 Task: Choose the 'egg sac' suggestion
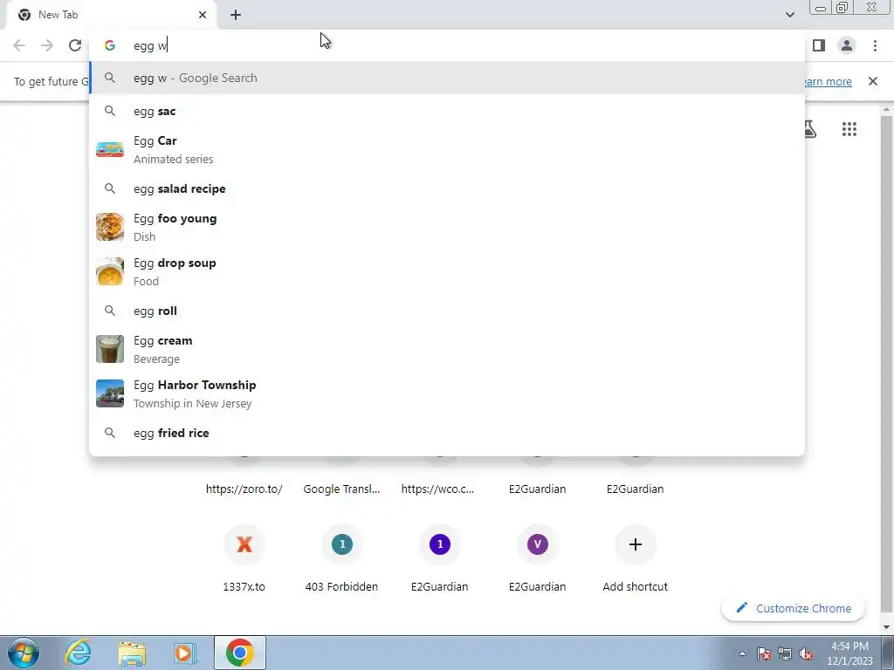point(447,111)
